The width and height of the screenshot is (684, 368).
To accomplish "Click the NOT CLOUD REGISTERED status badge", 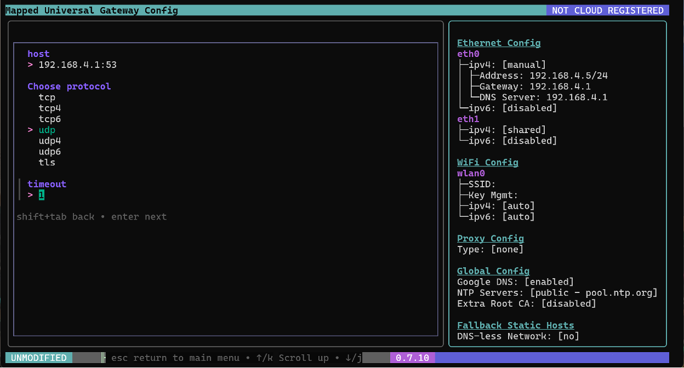I will pos(608,10).
